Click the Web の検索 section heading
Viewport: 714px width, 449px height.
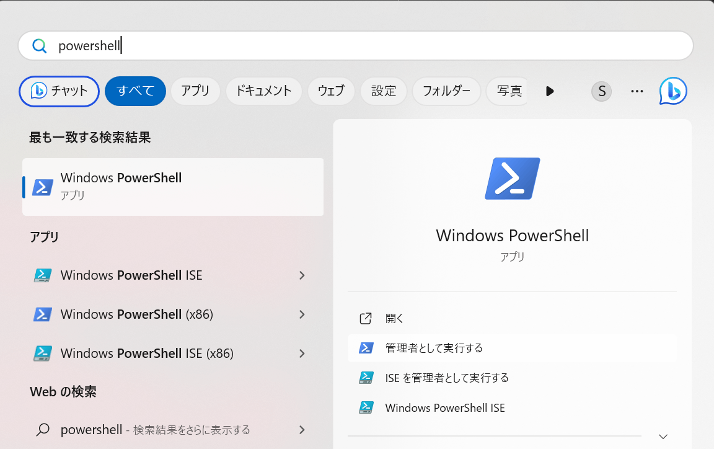[63, 392]
